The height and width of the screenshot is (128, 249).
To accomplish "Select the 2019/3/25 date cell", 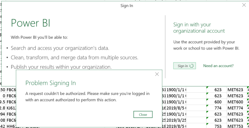I will (176, 120).
